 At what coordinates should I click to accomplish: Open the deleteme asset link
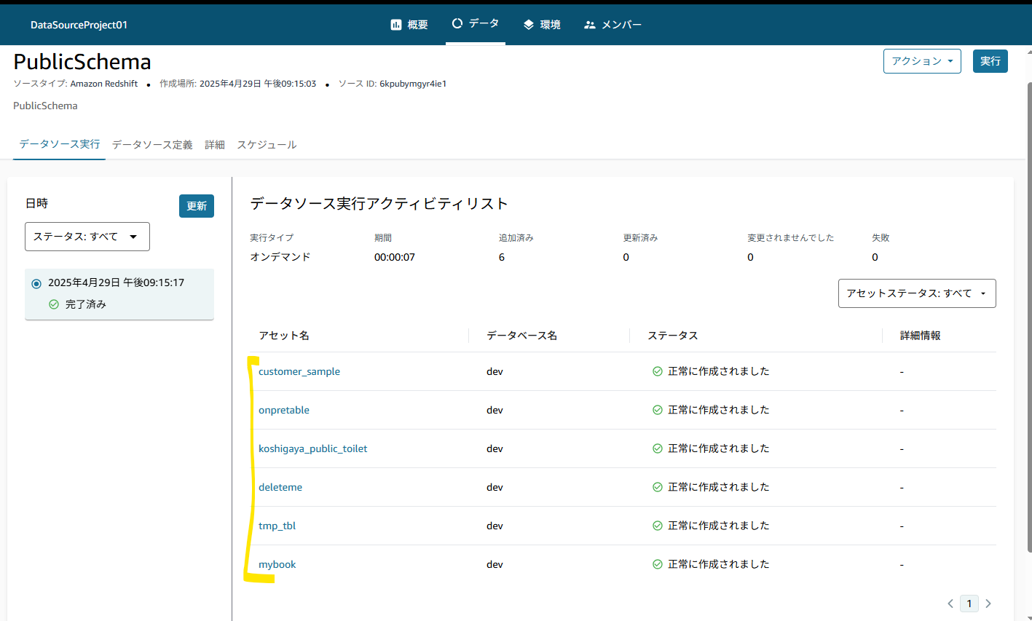[280, 487]
